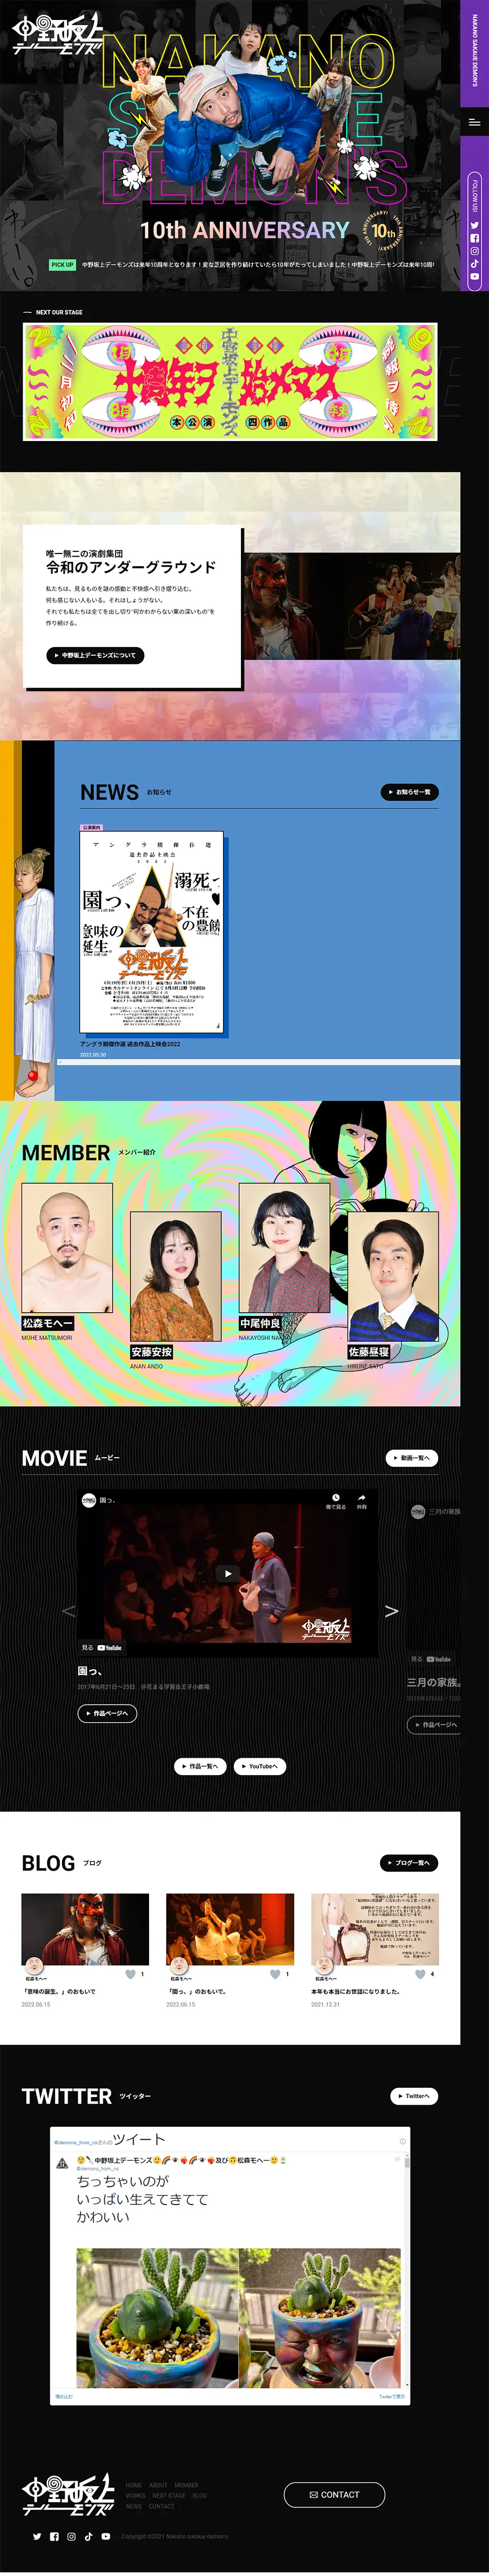Click the info icon in Twitter widget
489x2576 pixels.
(x=403, y=2141)
